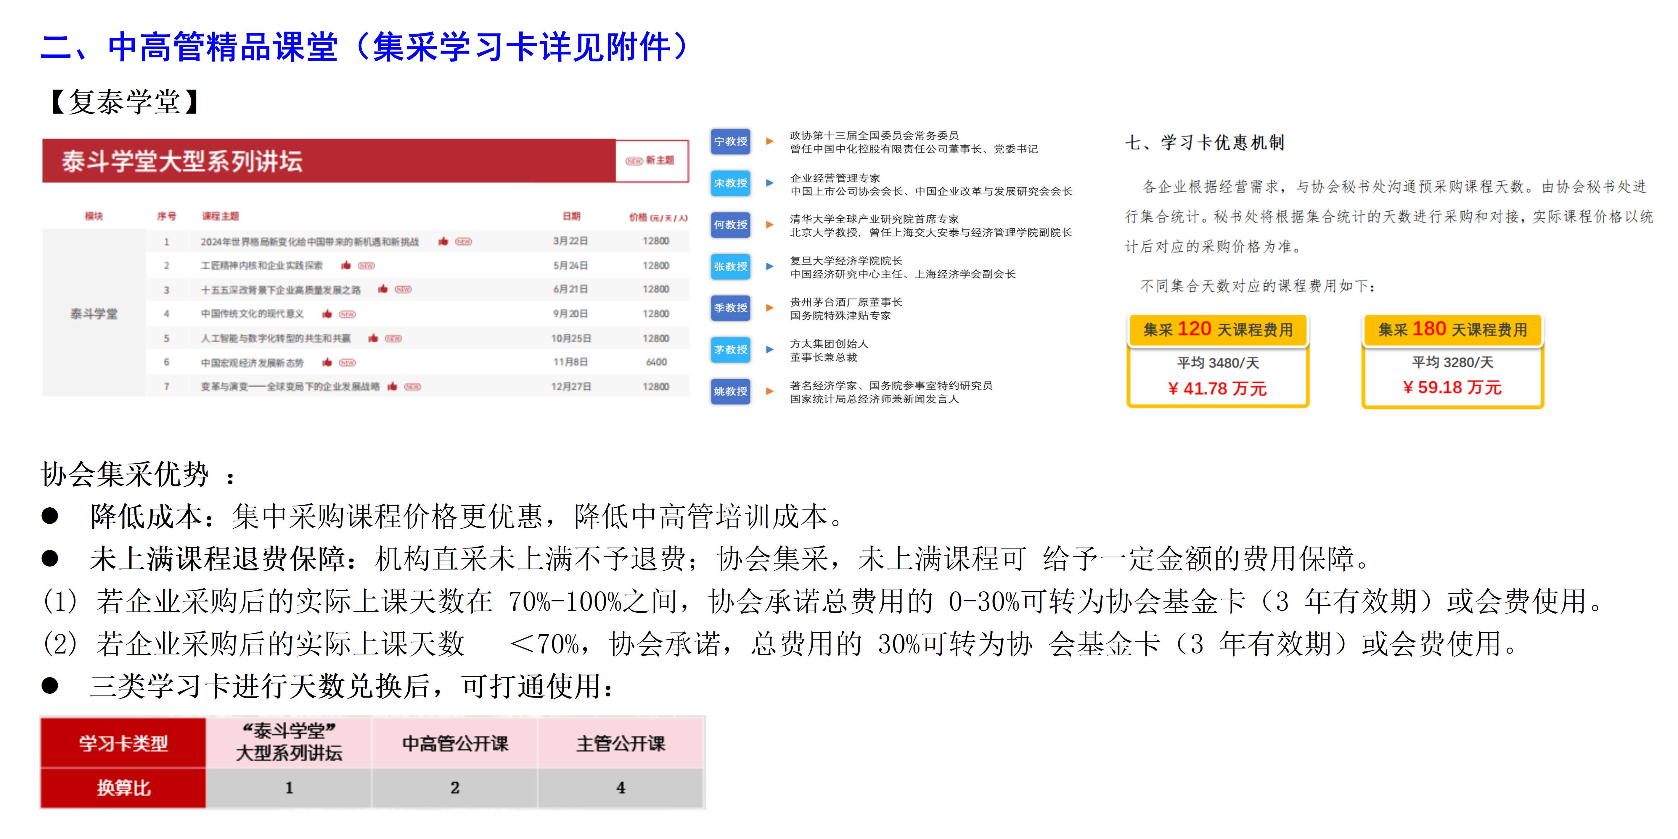The height and width of the screenshot is (839, 1678).
Task: Click NEW badge on 十五五深改背景 row
Action: click(403, 289)
